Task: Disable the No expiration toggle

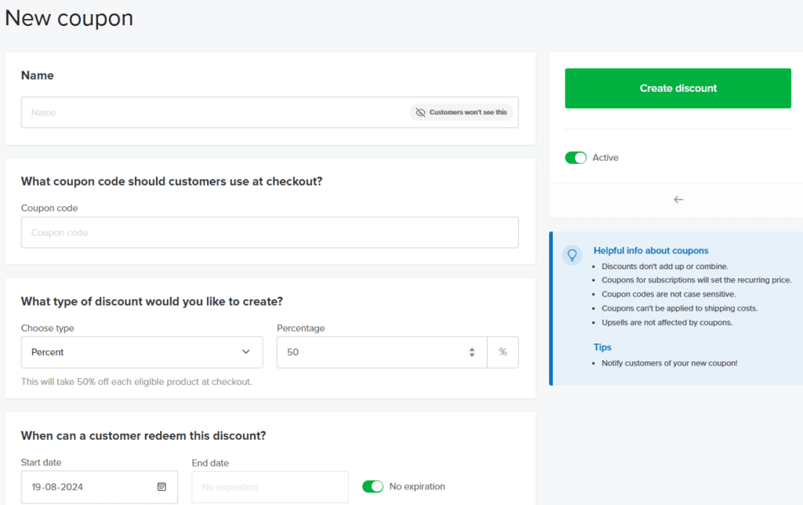Action: coord(372,487)
